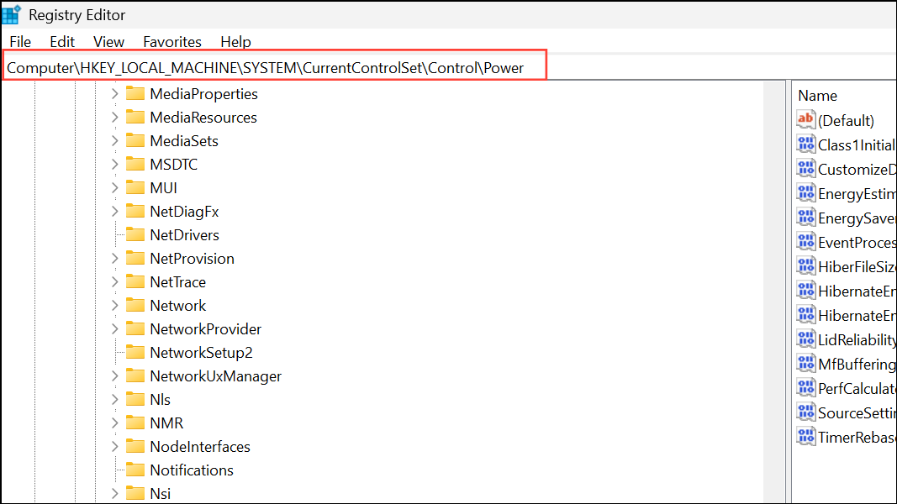Click the NetDiagFx folder icon

[x=135, y=211]
